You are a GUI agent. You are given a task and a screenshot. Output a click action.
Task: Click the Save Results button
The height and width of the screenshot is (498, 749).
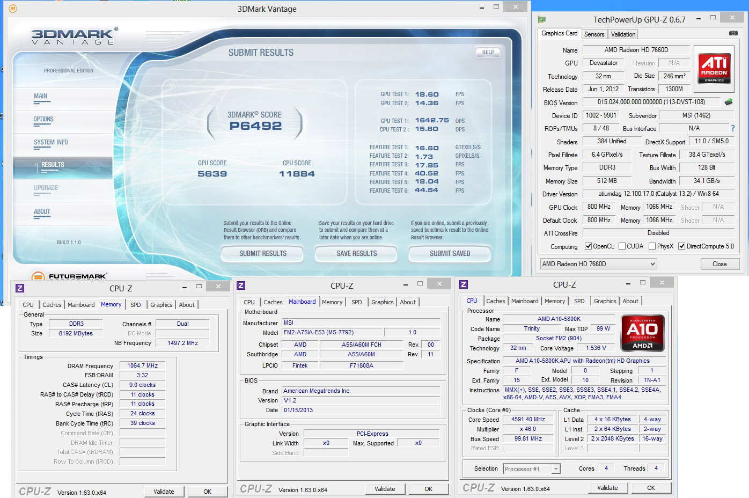[x=356, y=253]
